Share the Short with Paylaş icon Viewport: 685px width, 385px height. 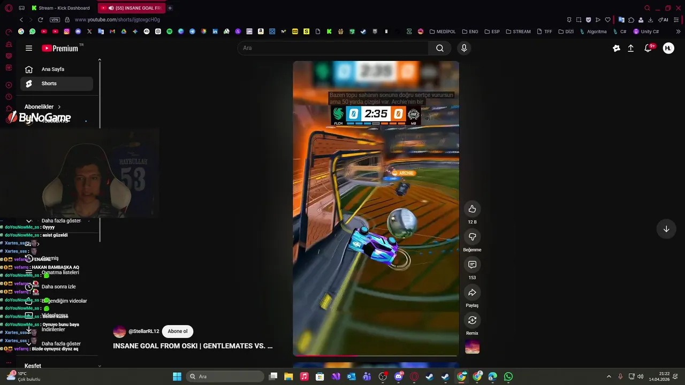[472, 292]
